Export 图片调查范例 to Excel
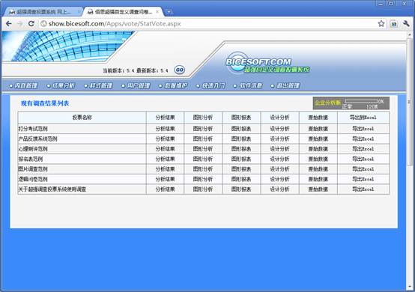The width and height of the screenshot is (415, 292). pyautogui.click(x=363, y=169)
